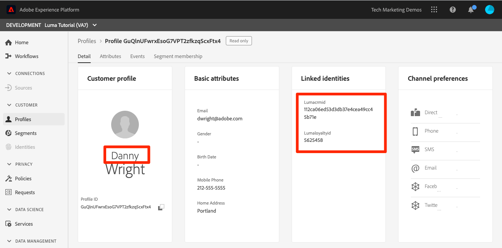Screen dimensions: 502x248
Task: Click the Email at-sign channel icon
Action: tap(415, 168)
